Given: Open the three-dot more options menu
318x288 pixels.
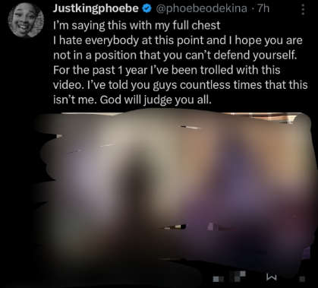Looking at the screenshot, I should pyautogui.click(x=303, y=10).
